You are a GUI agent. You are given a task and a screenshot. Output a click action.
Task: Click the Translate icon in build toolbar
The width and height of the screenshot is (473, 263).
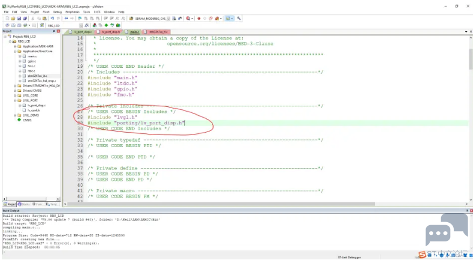coord(7,25)
